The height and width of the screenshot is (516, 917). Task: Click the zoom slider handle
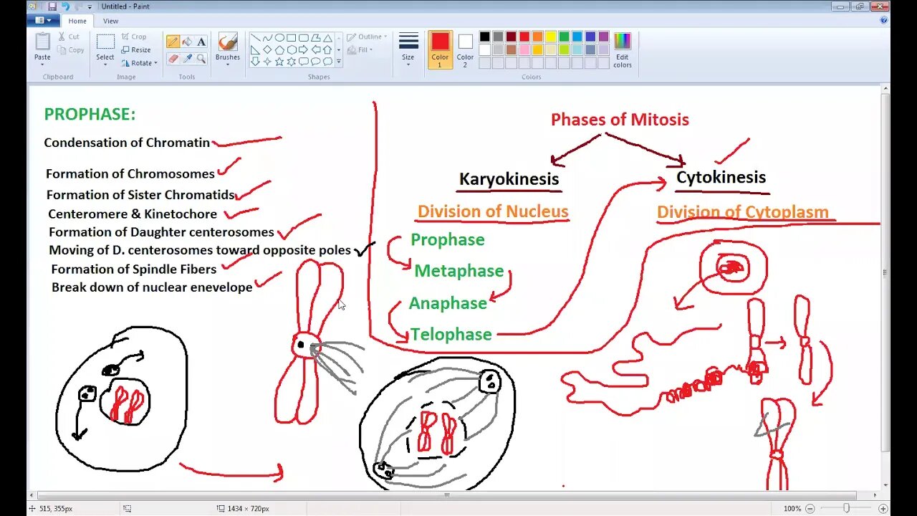point(846,508)
